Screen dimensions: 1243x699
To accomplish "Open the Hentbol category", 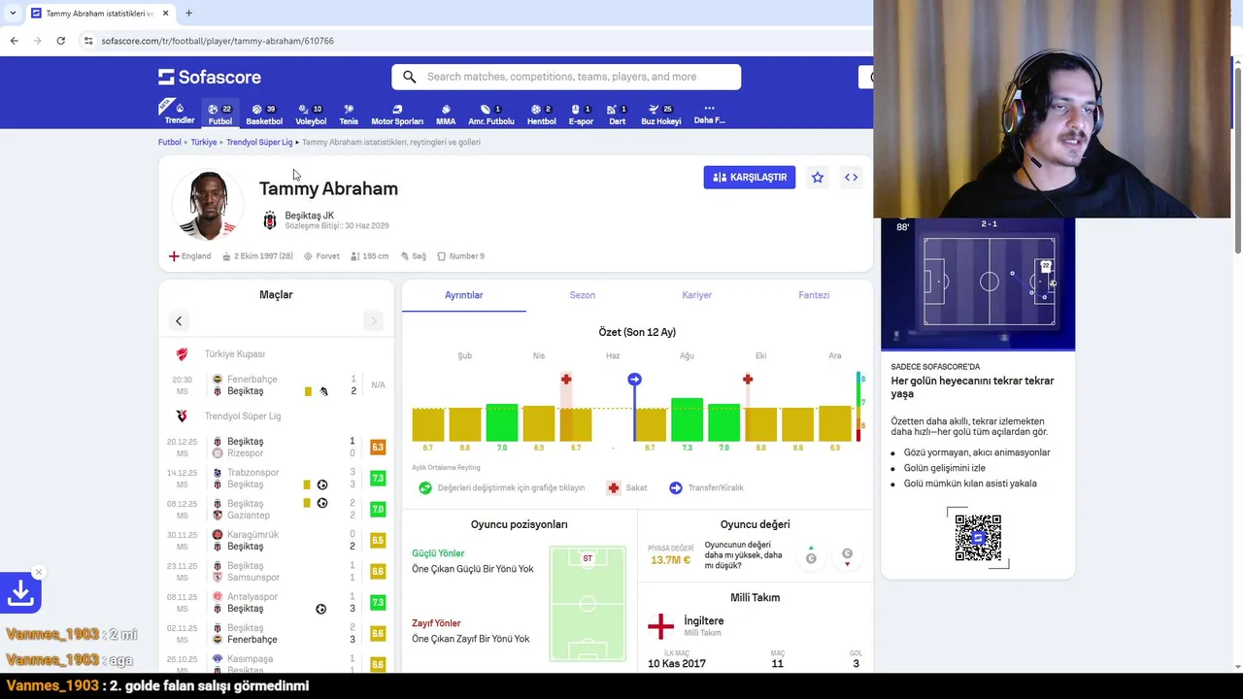I will point(541,114).
